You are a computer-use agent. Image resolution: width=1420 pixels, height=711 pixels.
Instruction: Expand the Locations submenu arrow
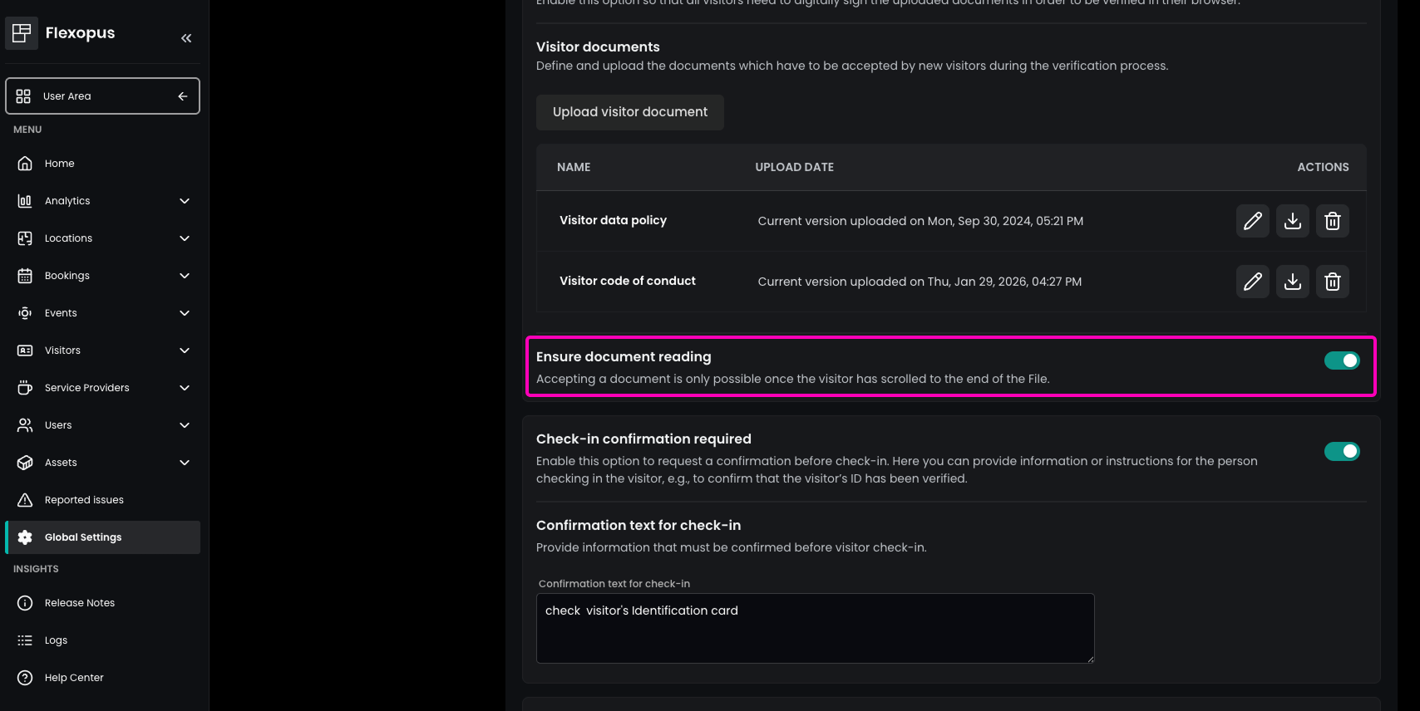point(185,238)
